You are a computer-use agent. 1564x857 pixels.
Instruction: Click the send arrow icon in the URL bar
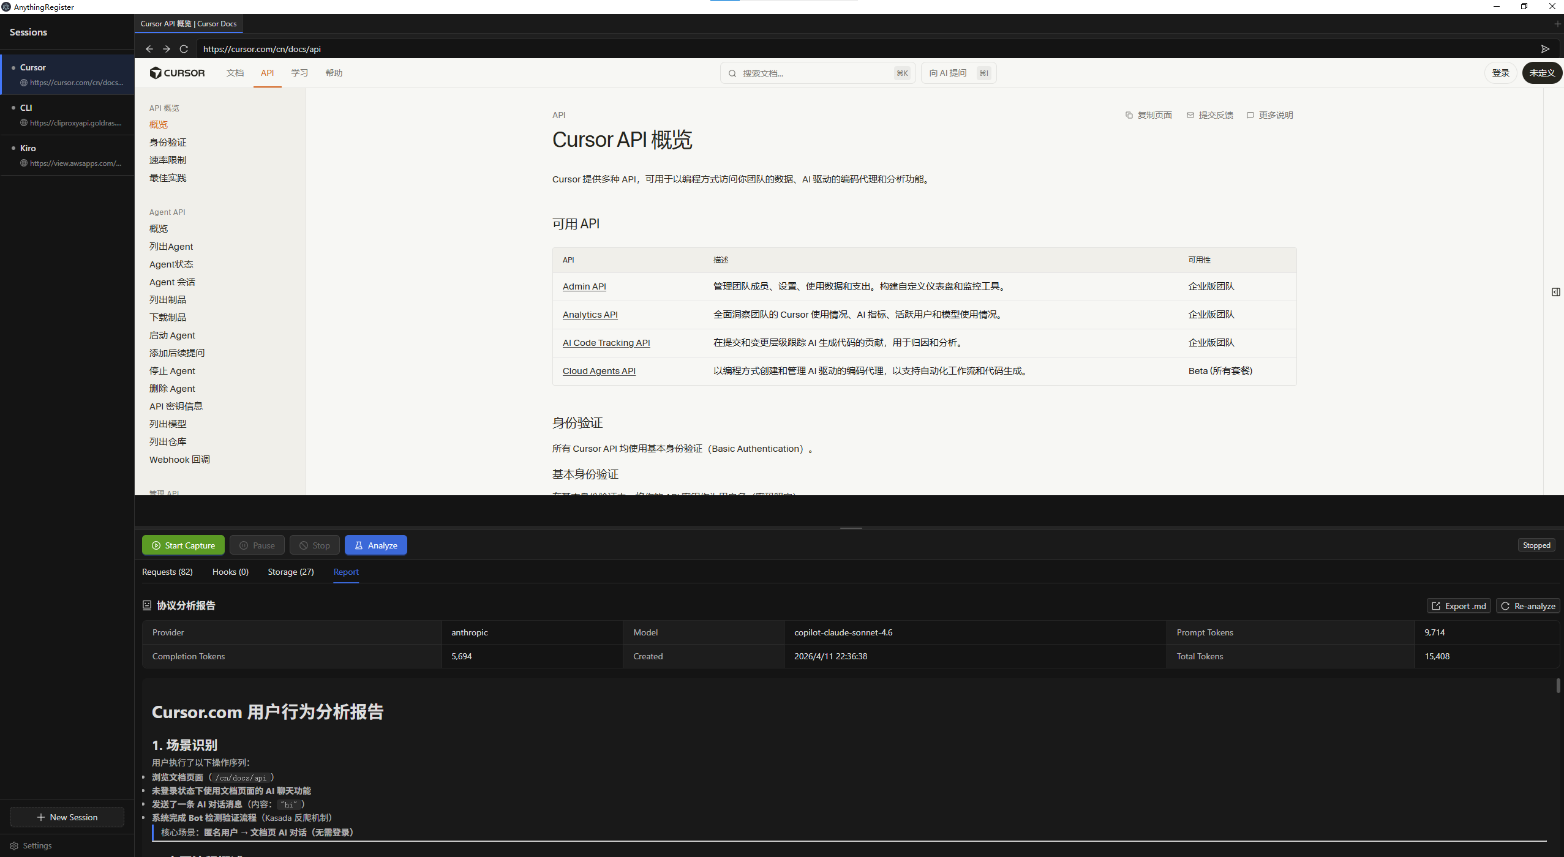pos(1545,49)
